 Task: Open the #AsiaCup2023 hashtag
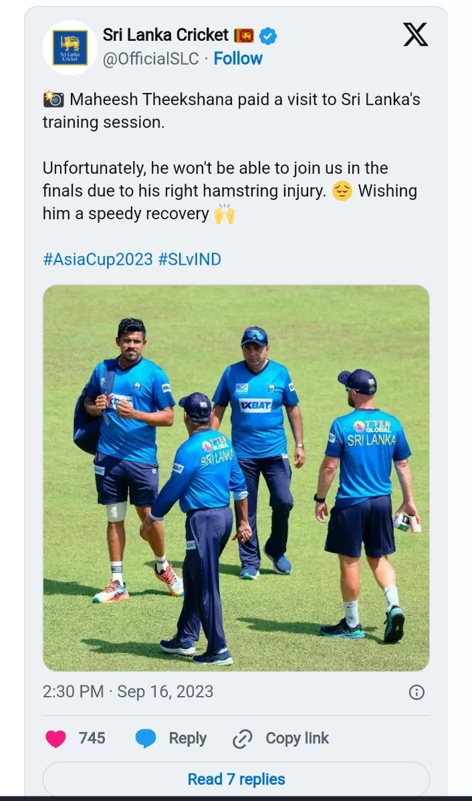click(98, 259)
